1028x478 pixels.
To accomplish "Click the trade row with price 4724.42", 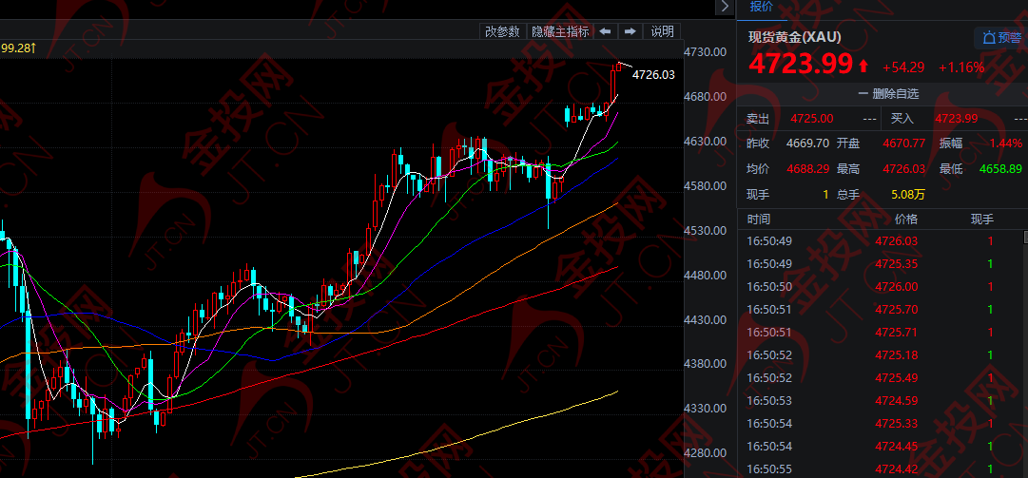I will point(880,469).
